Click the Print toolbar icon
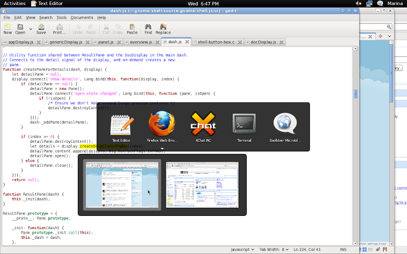 [60, 29]
